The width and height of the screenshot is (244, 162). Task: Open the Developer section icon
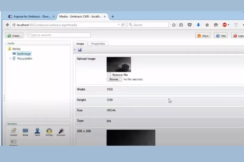click(61, 132)
